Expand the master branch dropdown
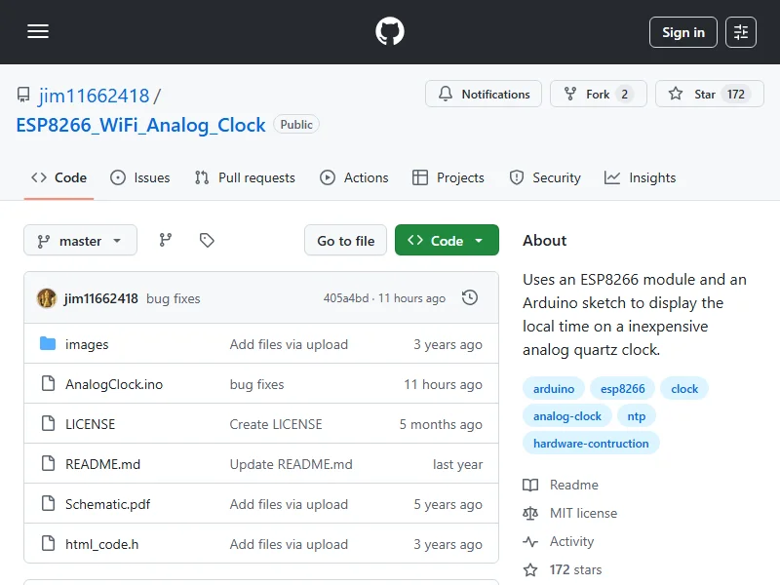Image resolution: width=780 pixels, height=585 pixels. [80, 241]
